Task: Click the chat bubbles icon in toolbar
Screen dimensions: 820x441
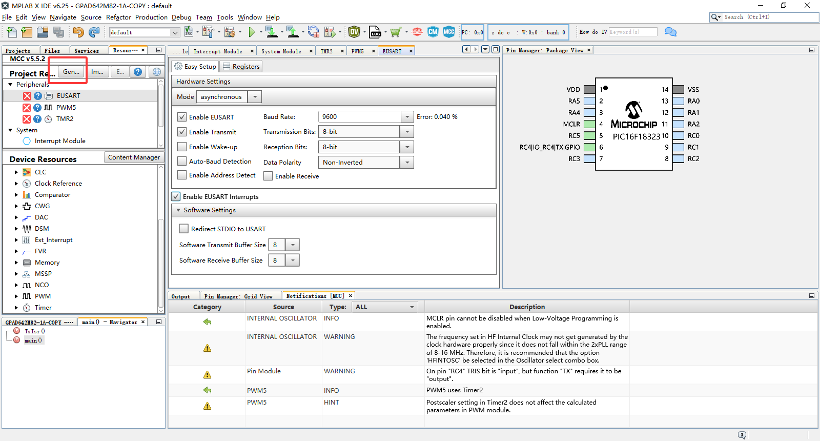Action: tap(670, 32)
